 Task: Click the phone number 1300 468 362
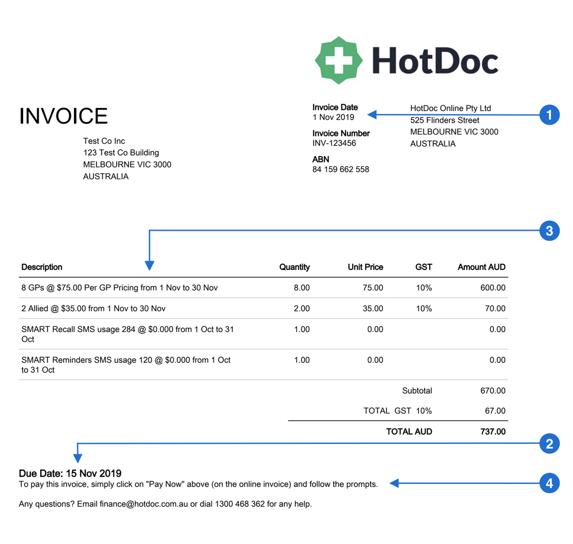click(240, 504)
